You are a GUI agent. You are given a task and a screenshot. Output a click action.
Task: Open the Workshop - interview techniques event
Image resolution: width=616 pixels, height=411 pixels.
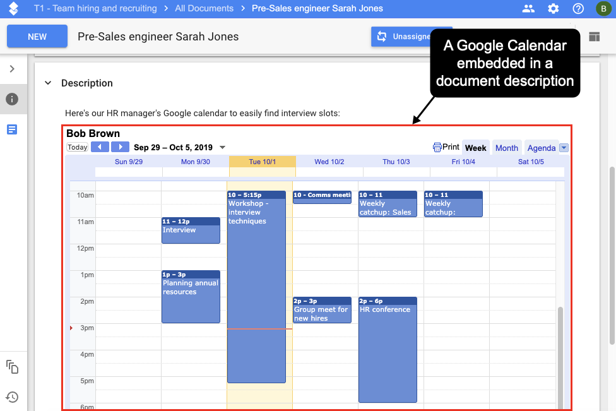coord(256,287)
